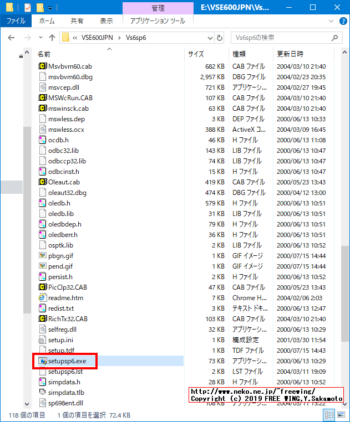Image resolution: width=350 pixels, height=422 pixels.
Task: Click the navigation pane scroll up arrow
Action: [27, 52]
